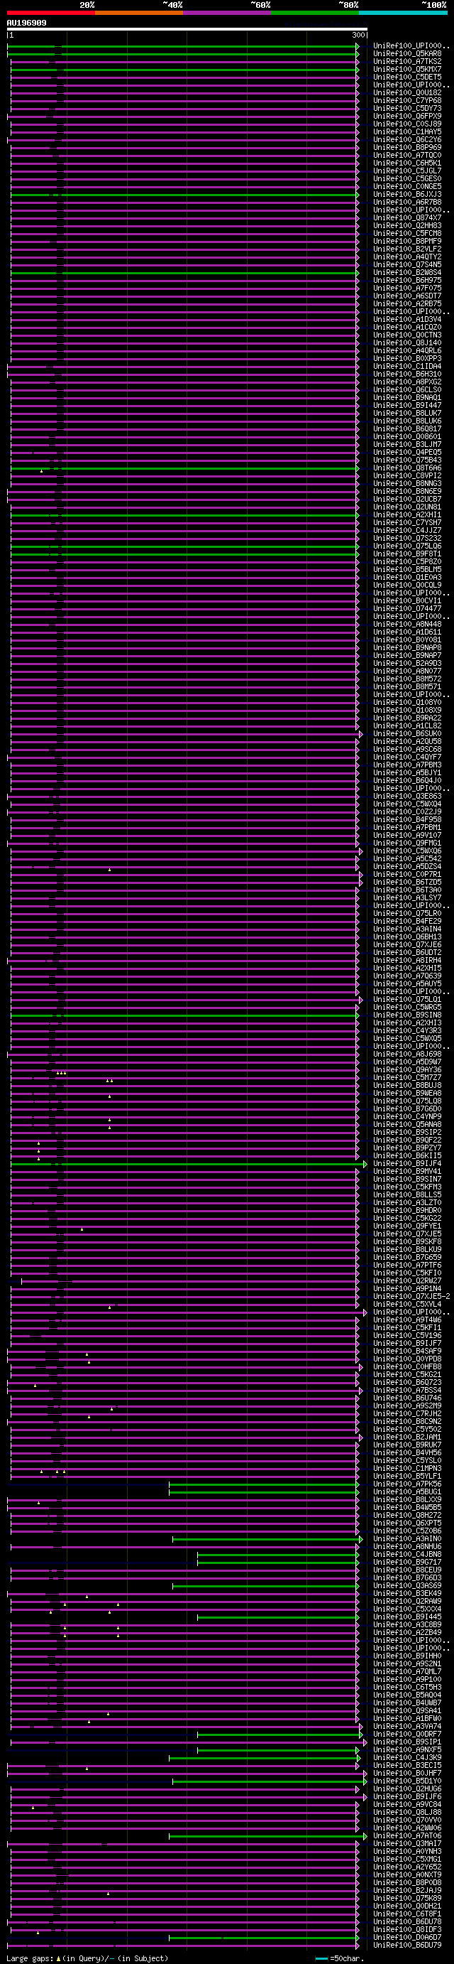Select the AU196909 query label
Viewport: 454px width, 1964px height.
(27, 23)
